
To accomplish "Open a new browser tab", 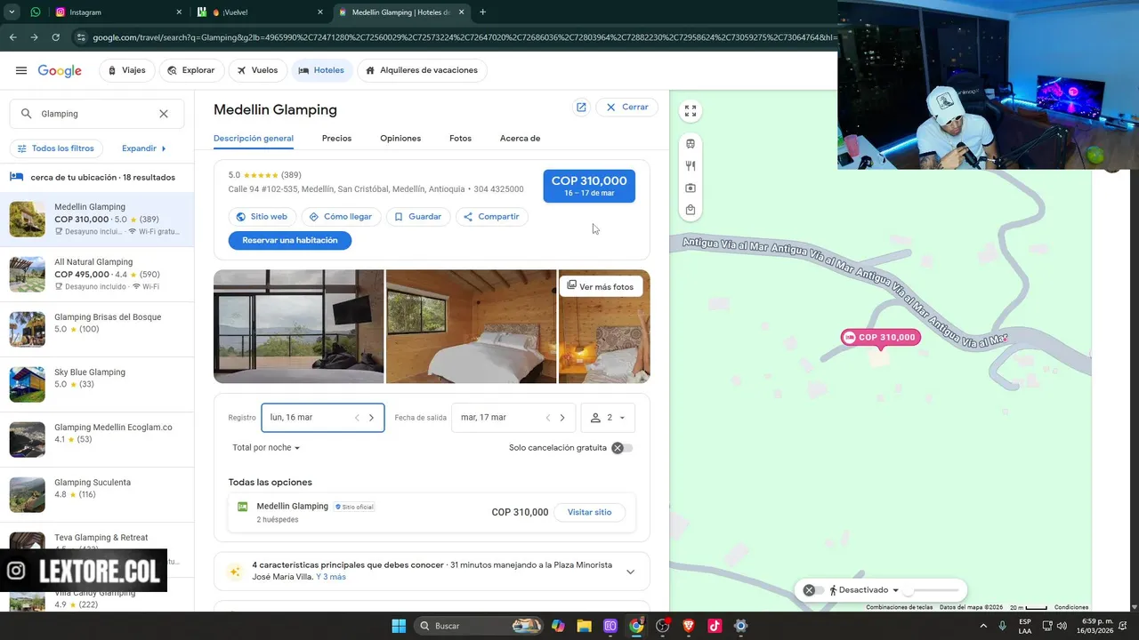I will click(x=483, y=12).
